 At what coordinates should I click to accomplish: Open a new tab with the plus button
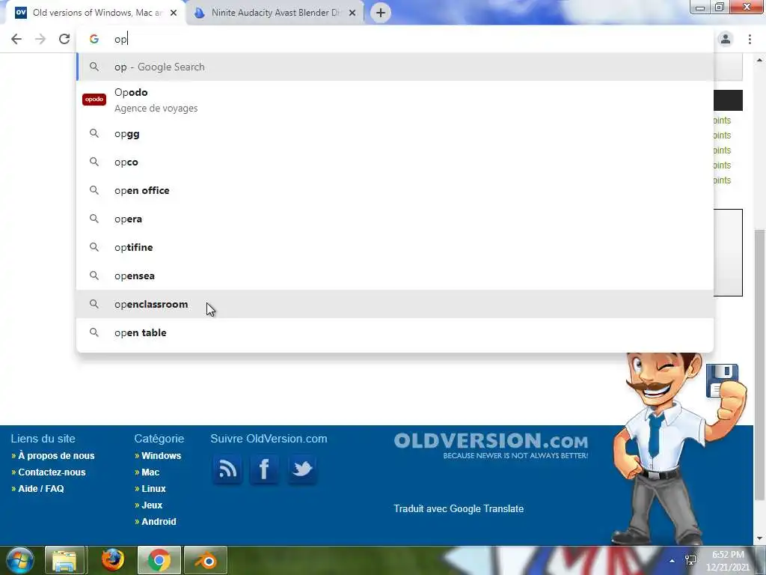pyautogui.click(x=381, y=13)
